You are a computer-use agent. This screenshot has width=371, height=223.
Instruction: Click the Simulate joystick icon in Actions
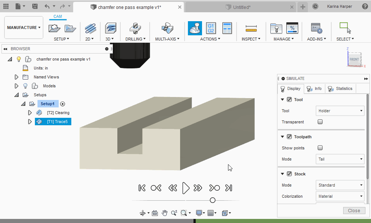point(195,28)
